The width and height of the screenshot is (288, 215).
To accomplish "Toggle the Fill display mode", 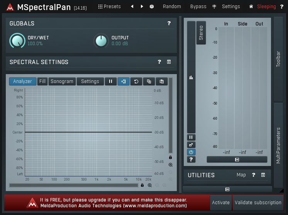I will tap(42, 81).
